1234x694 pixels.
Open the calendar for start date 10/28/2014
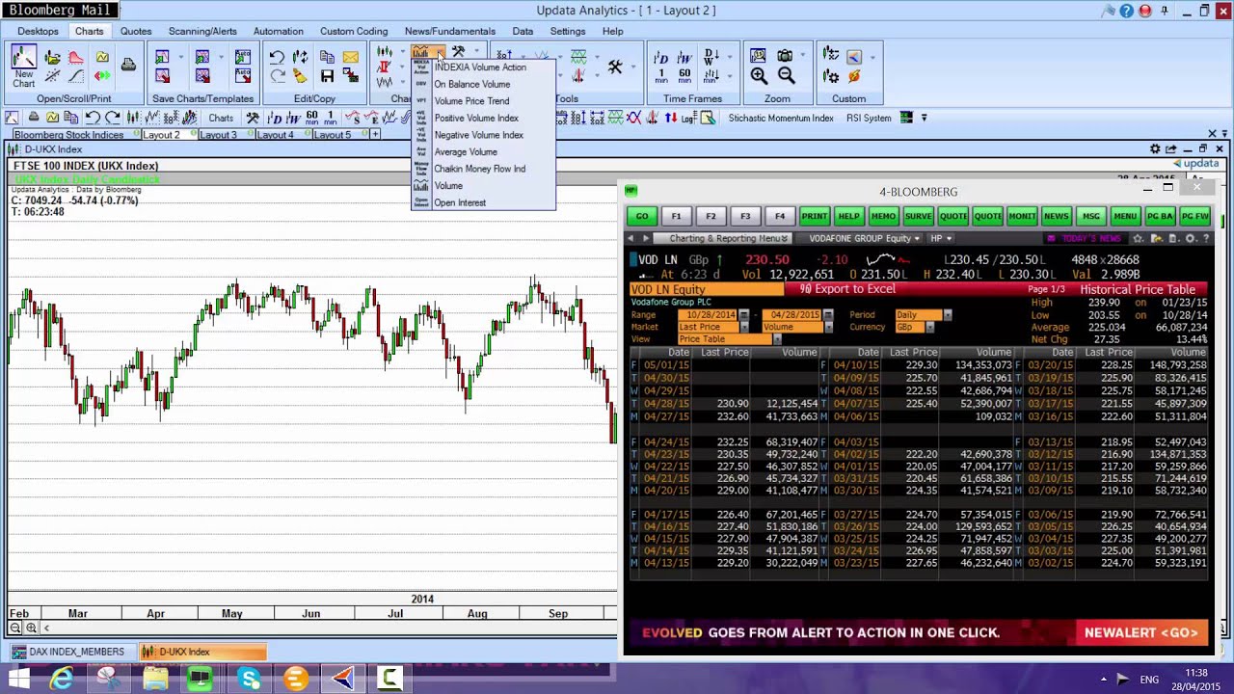click(x=744, y=315)
